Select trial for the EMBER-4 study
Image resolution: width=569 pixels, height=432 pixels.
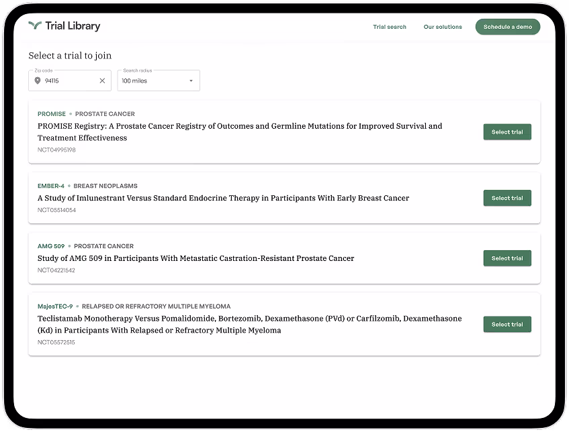coord(507,198)
